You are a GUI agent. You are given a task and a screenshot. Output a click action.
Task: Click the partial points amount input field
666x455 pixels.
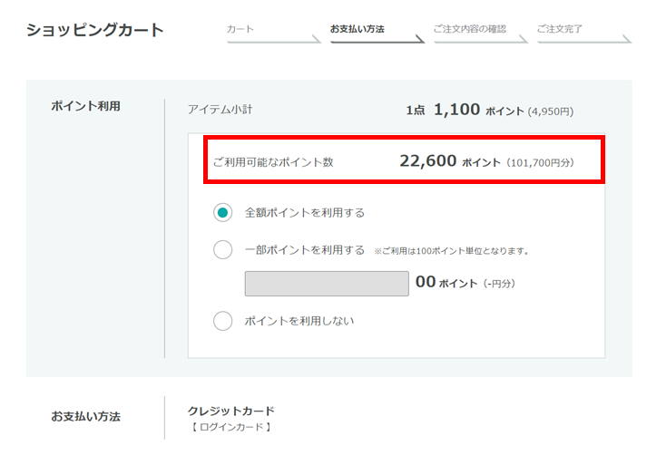pos(327,284)
